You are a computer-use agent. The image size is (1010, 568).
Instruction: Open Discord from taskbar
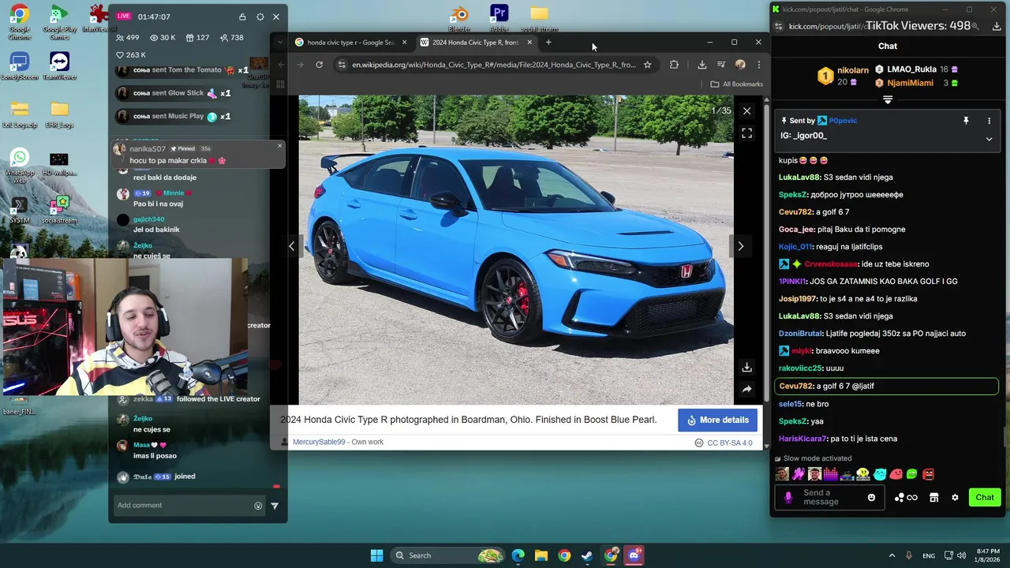point(634,555)
